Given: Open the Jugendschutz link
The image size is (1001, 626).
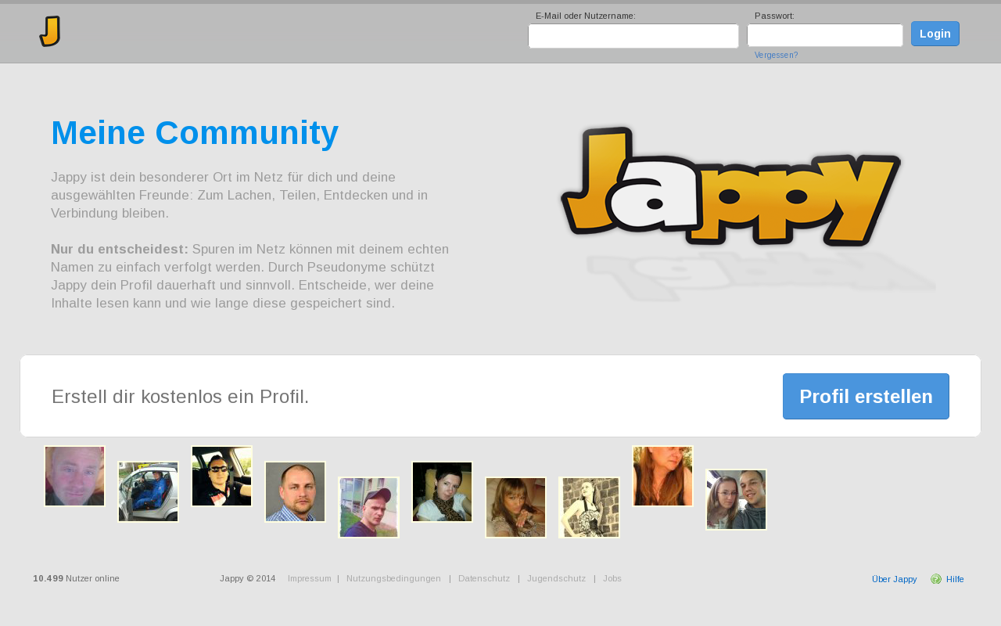Looking at the screenshot, I should (556, 578).
